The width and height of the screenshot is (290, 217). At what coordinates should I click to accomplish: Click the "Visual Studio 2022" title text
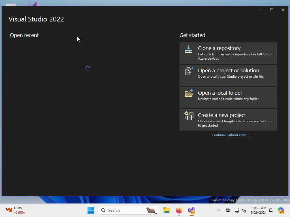pyautogui.click(x=36, y=19)
